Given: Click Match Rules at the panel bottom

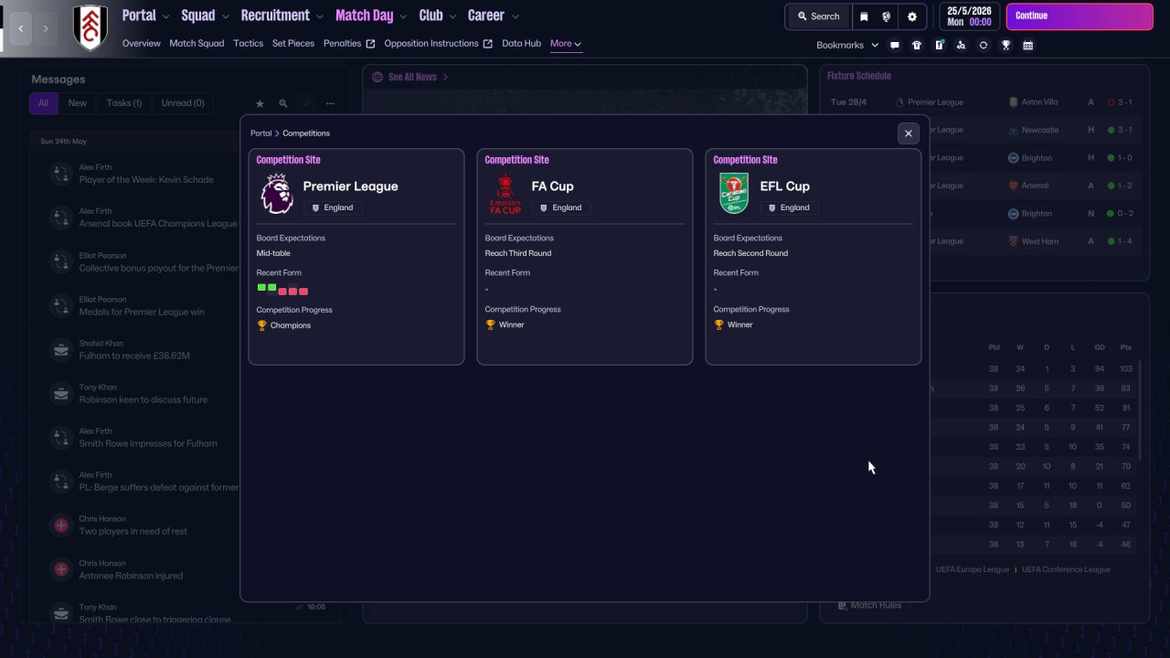Looking at the screenshot, I should [x=869, y=605].
